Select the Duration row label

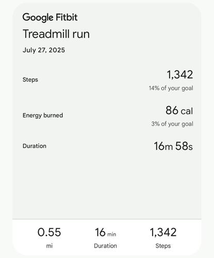pos(35,146)
